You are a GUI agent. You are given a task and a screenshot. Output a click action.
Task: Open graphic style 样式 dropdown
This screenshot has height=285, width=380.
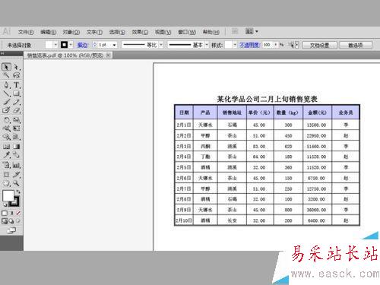pyautogui.click(x=235, y=45)
